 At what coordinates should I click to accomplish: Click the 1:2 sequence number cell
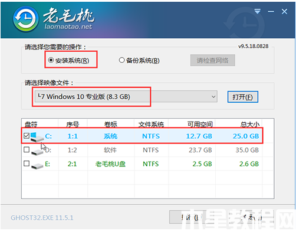click(72, 150)
